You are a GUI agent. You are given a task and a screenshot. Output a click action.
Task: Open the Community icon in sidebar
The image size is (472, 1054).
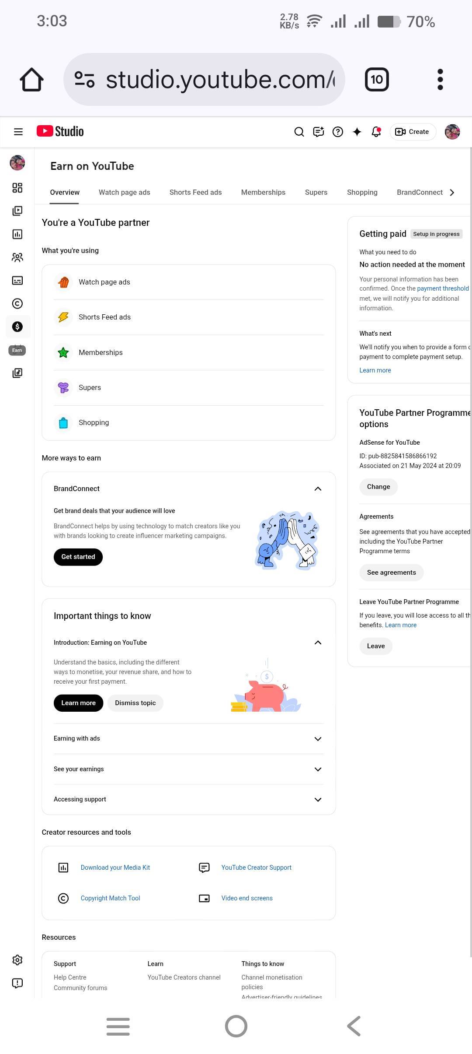(17, 257)
